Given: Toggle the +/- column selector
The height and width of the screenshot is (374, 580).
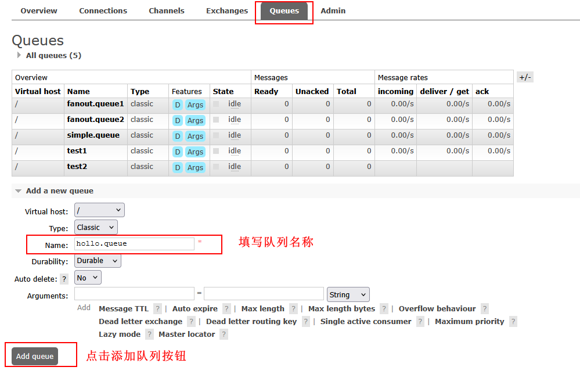Looking at the screenshot, I should (x=525, y=77).
